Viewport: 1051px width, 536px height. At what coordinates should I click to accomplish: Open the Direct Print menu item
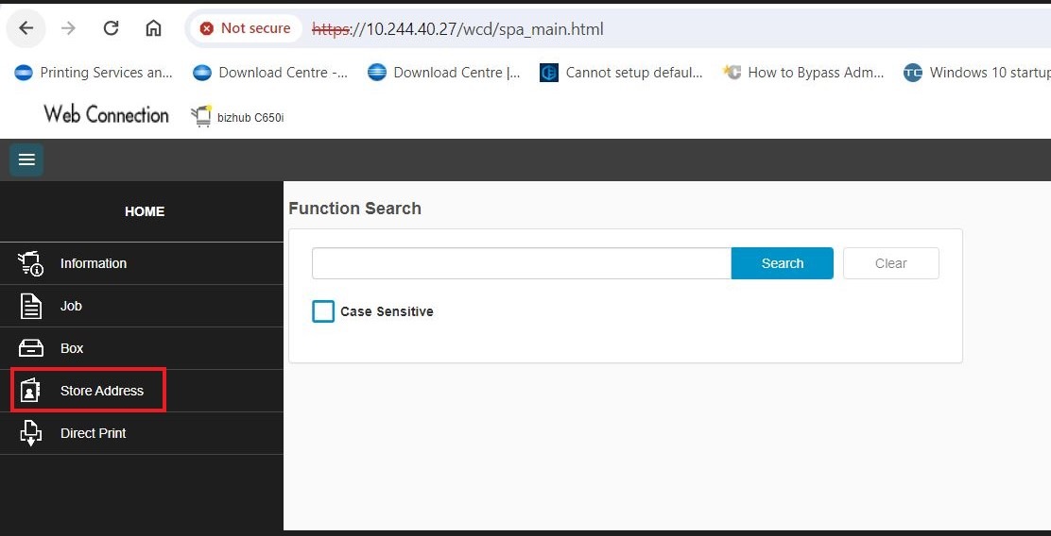coord(93,433)
